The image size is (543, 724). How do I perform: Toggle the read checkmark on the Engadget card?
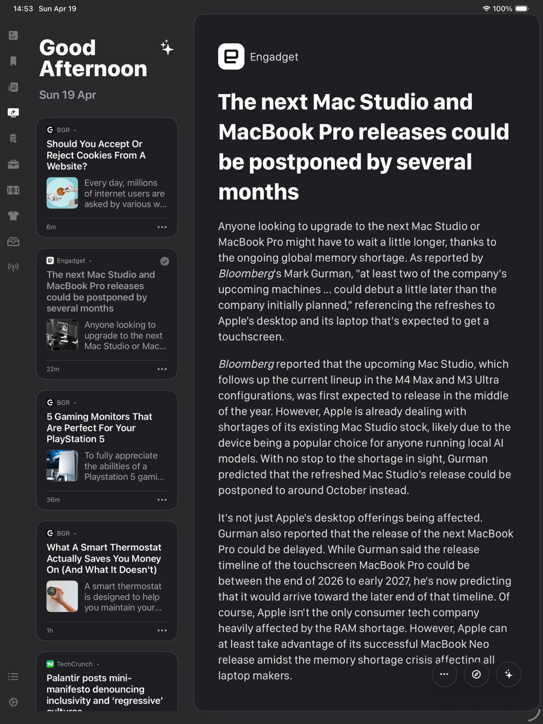[x=164, y=261]
